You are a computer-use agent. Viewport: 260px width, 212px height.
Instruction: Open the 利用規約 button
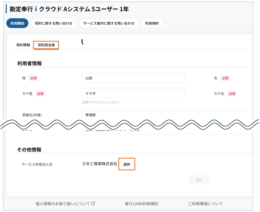pyautogui.click(x=152, y=23)
